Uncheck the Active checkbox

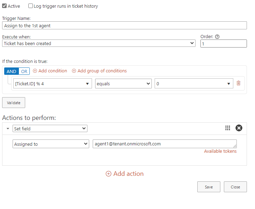5,6
